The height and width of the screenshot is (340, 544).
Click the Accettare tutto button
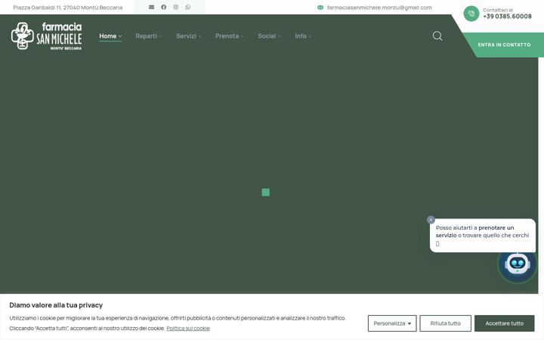pyautogui.click(x=504, y=323)
